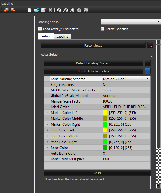This screenshot has width=161, height=193.
Task: Click the Reconstruct button
Action: pos(93,45)
